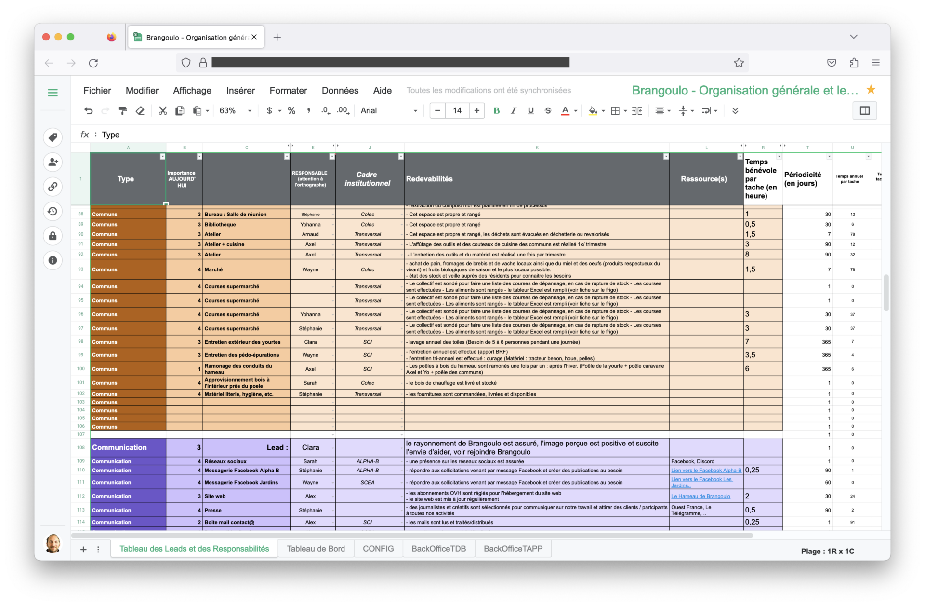Click the merge cells icon
Screen dimensions: 925x606
point(637,110)
